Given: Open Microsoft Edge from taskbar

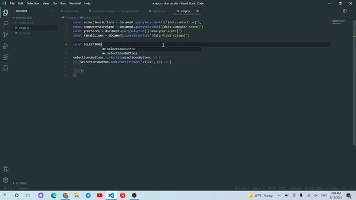Looking at the screenshot, I should (53, 195).
